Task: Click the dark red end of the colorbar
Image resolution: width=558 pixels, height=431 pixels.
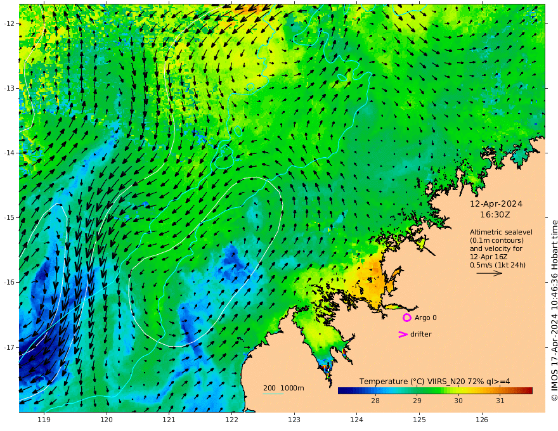Action: [x=529, y=390]
